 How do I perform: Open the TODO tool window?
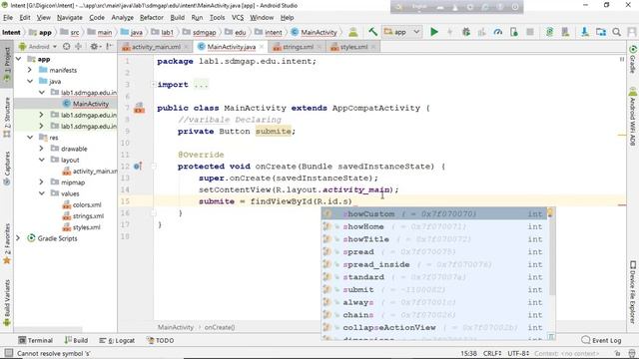[160, 340]
